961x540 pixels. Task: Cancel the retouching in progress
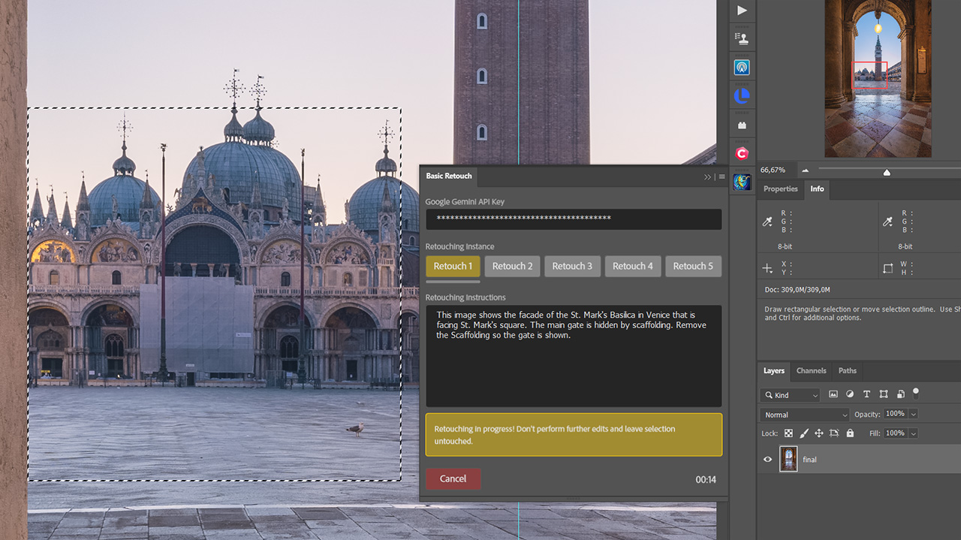pos(453,478)
